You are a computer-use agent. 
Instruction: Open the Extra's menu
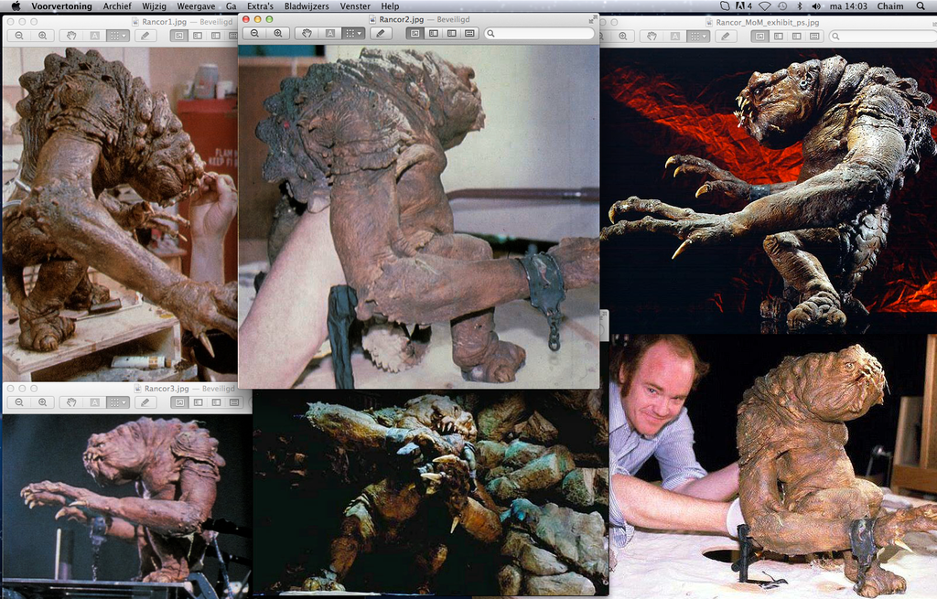pyautogui.click(x=260, y=6)
